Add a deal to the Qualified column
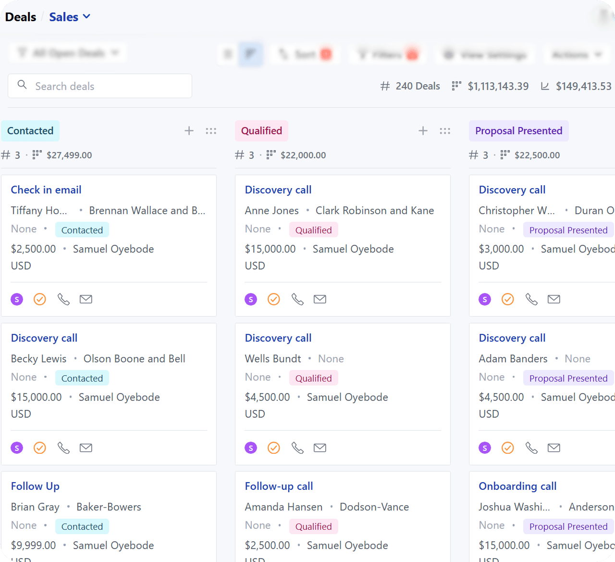This screenshot has height=562, width=615. (x=423, y=131)
